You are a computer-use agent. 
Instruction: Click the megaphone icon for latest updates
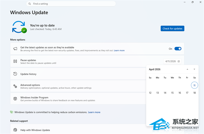pos(15,49)
